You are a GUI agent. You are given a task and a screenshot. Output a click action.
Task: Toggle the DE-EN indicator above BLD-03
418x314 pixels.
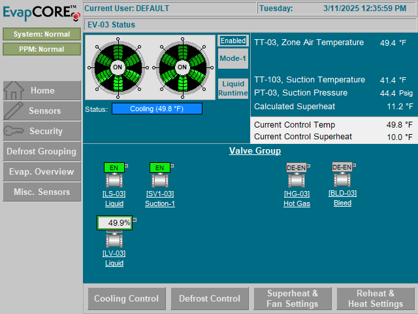342,167
